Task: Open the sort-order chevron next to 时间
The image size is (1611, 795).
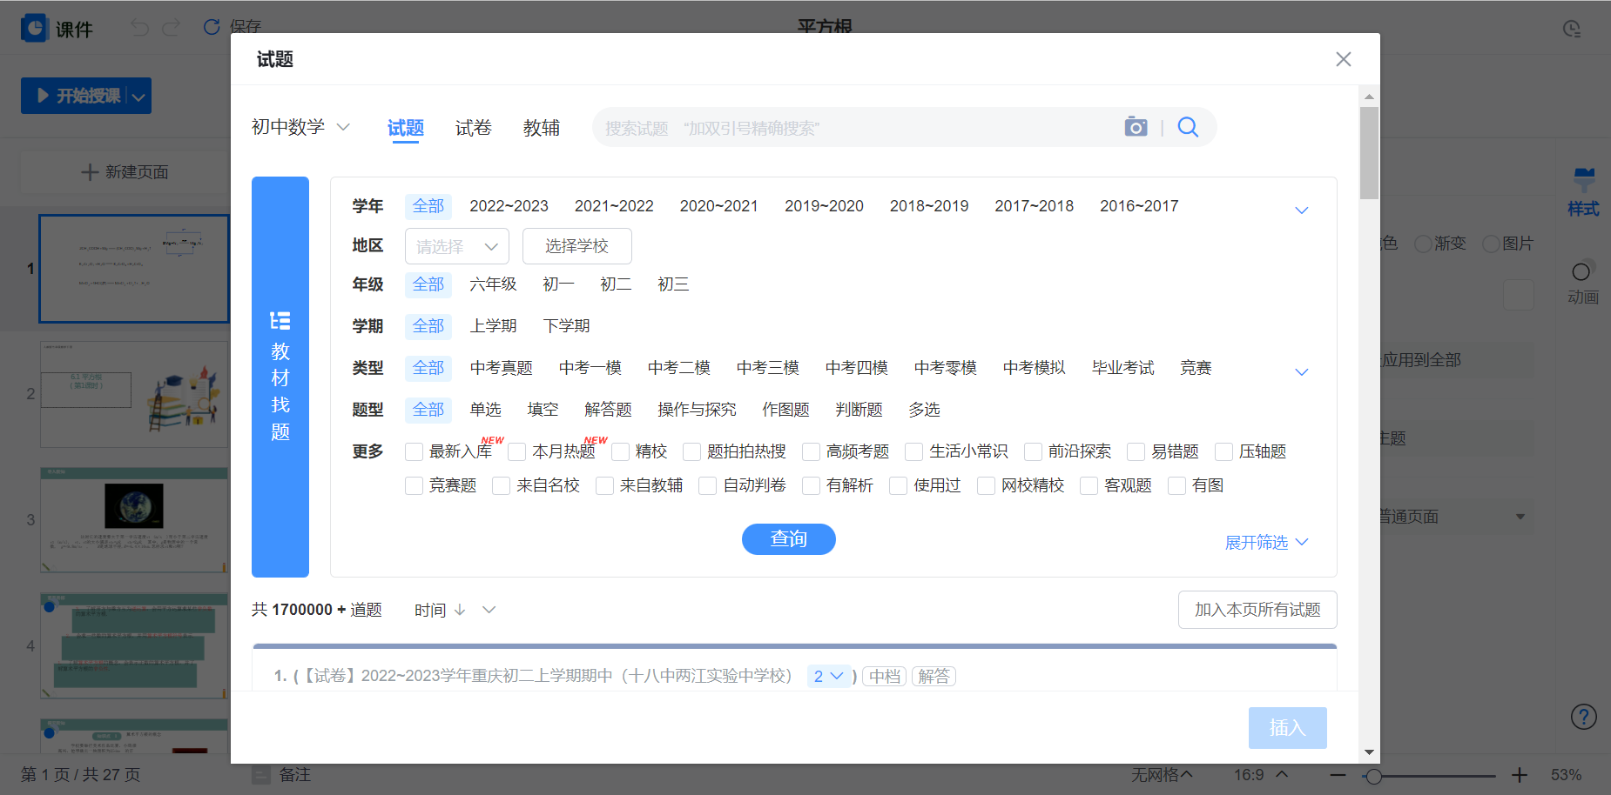Action: (489, 610)
